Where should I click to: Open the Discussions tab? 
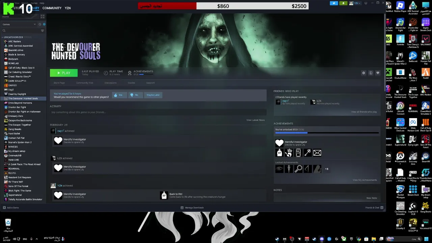[110, 83]
